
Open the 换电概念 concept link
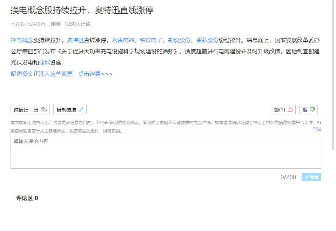click(x=22, y=40)
